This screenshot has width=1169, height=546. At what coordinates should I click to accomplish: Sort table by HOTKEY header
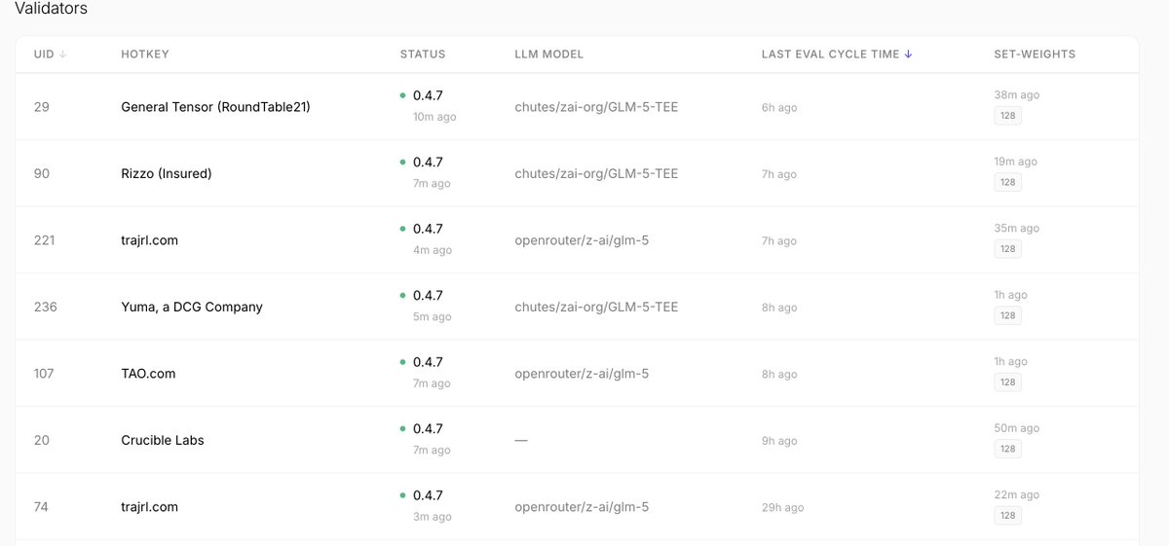[145, 55]
